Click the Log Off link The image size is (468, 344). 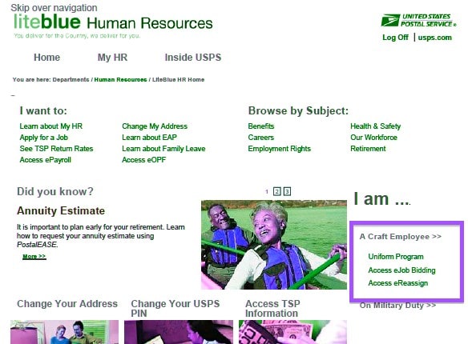[x=395, y=38]
